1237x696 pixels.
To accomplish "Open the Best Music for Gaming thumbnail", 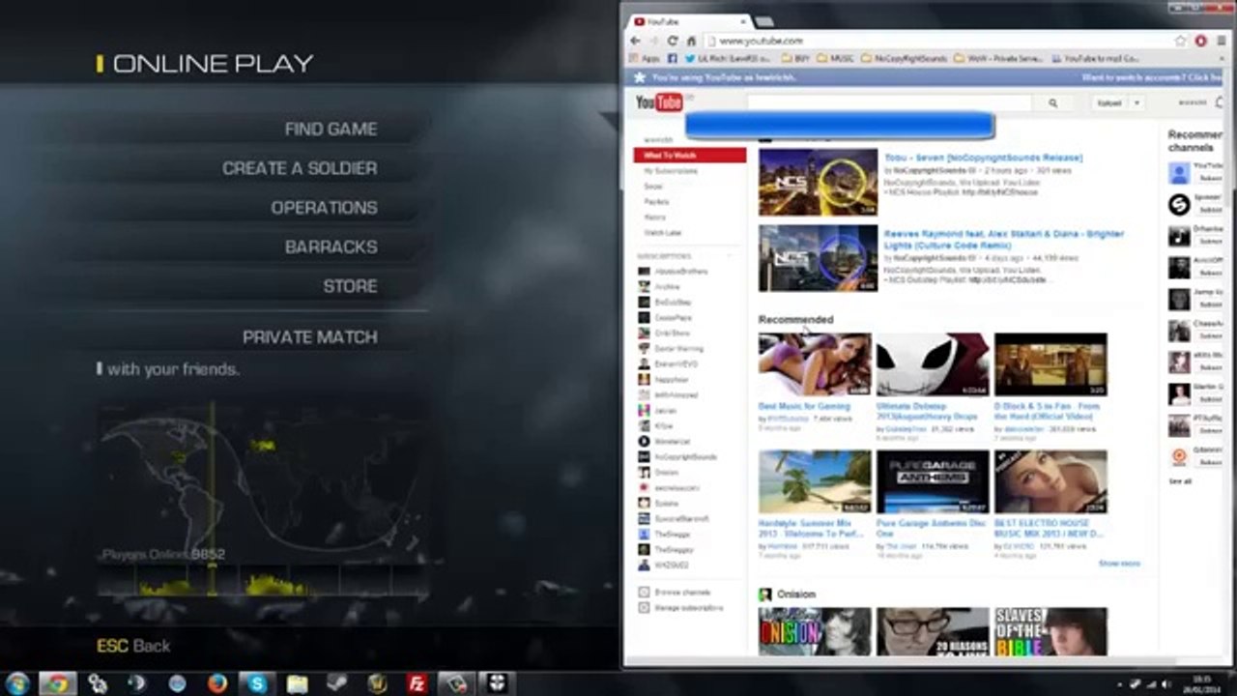I will [815, 364].
